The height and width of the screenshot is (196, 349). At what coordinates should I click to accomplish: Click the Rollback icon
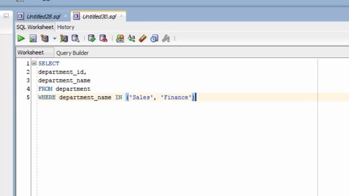(x=103, y=39)
